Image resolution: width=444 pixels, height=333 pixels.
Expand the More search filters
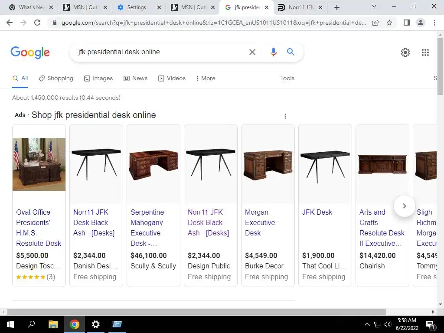(x=206, y=78)
